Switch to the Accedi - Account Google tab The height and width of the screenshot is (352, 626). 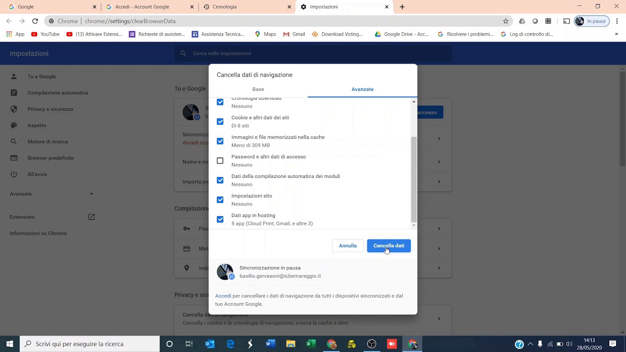(x=149, y=7)
